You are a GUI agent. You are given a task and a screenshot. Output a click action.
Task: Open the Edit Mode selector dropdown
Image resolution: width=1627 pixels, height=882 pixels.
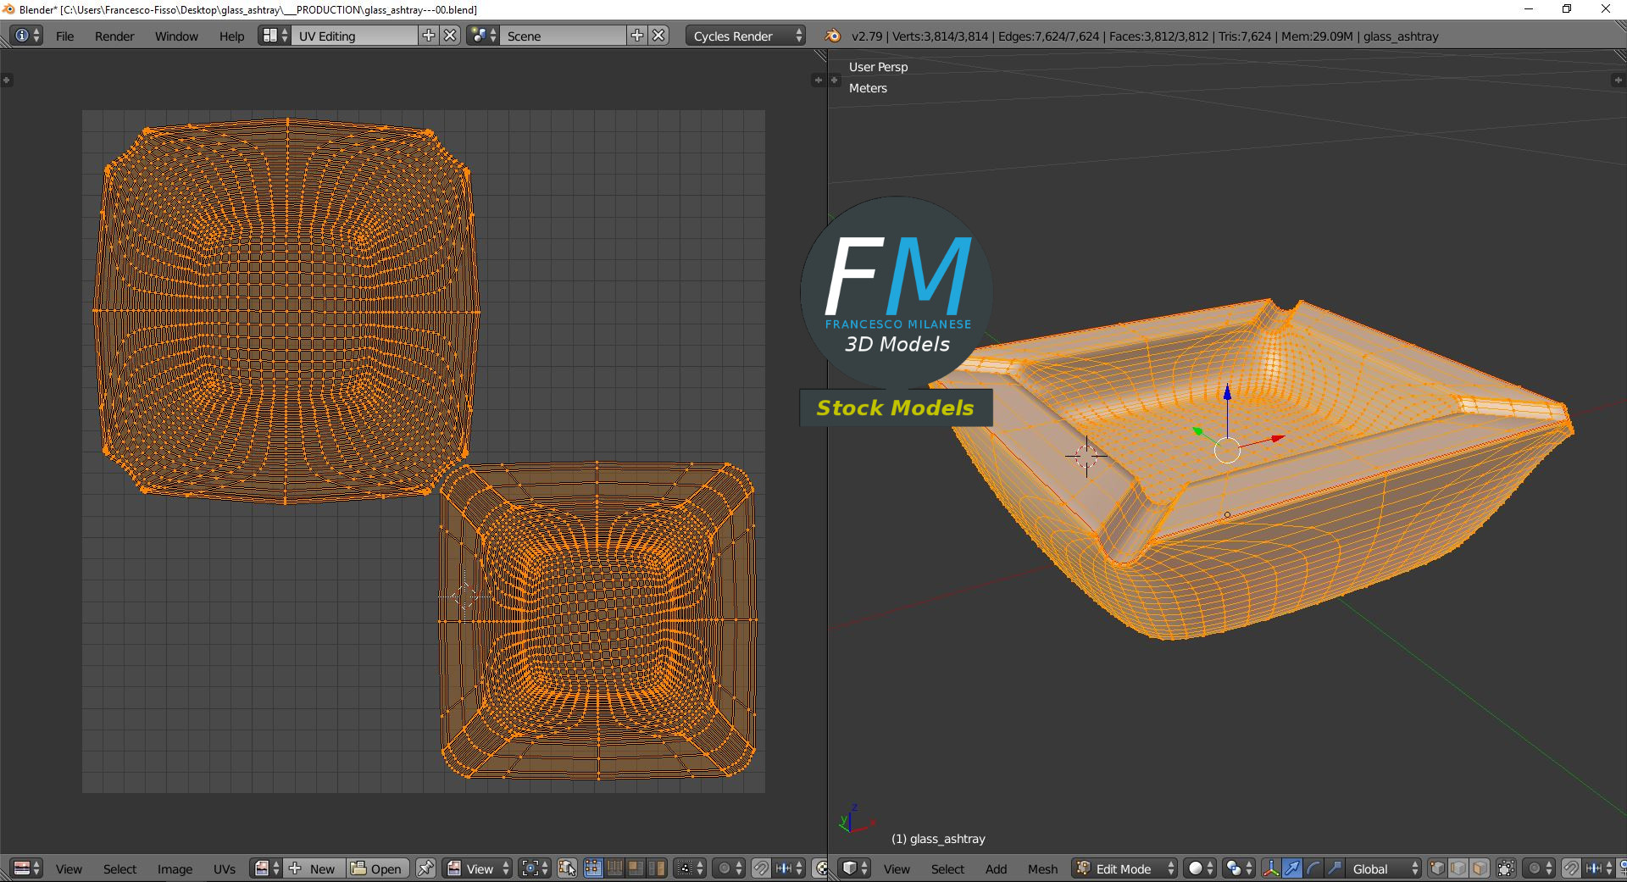(x=1125, y=868)
